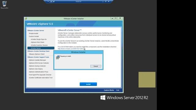Cancel the Windows Installer preparation
The height and width of the screenshot is (110, 196).
[96, 66]
